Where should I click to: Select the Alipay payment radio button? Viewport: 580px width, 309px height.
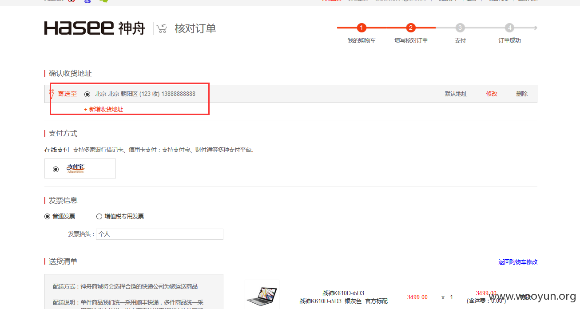tap(56, 169)
